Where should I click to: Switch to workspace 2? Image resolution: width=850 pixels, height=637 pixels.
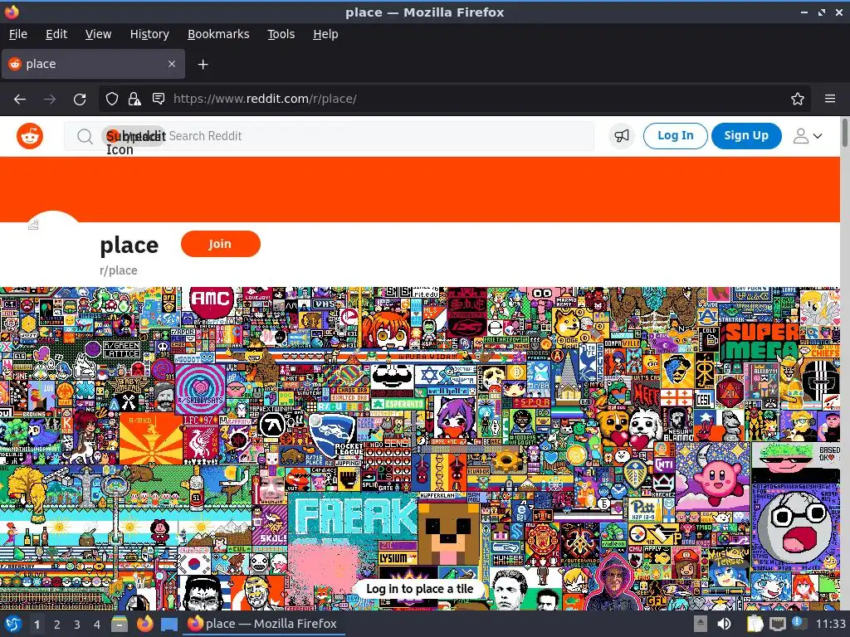click(57, 625)
